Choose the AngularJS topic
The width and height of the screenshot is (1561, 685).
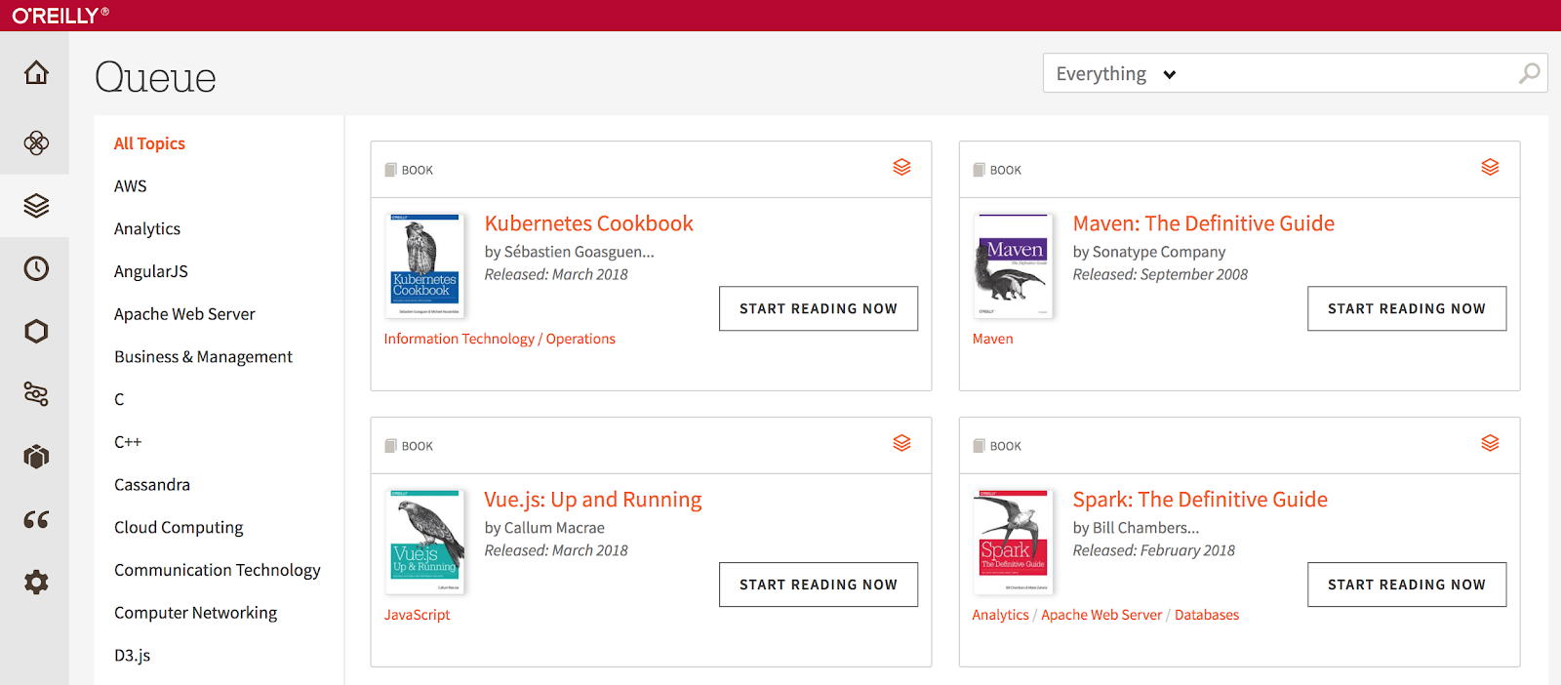tap(151, 271)
